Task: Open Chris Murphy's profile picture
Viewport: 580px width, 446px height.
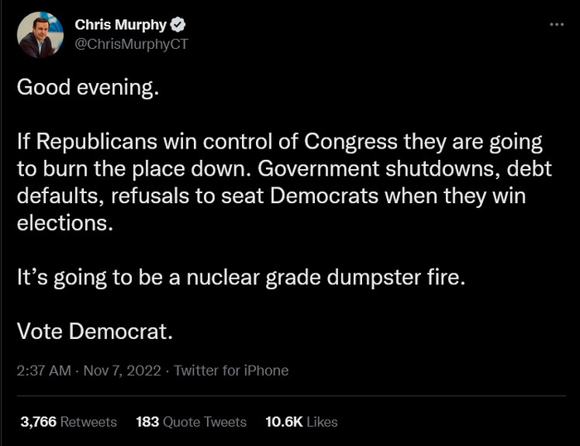Action: [41, 35]
